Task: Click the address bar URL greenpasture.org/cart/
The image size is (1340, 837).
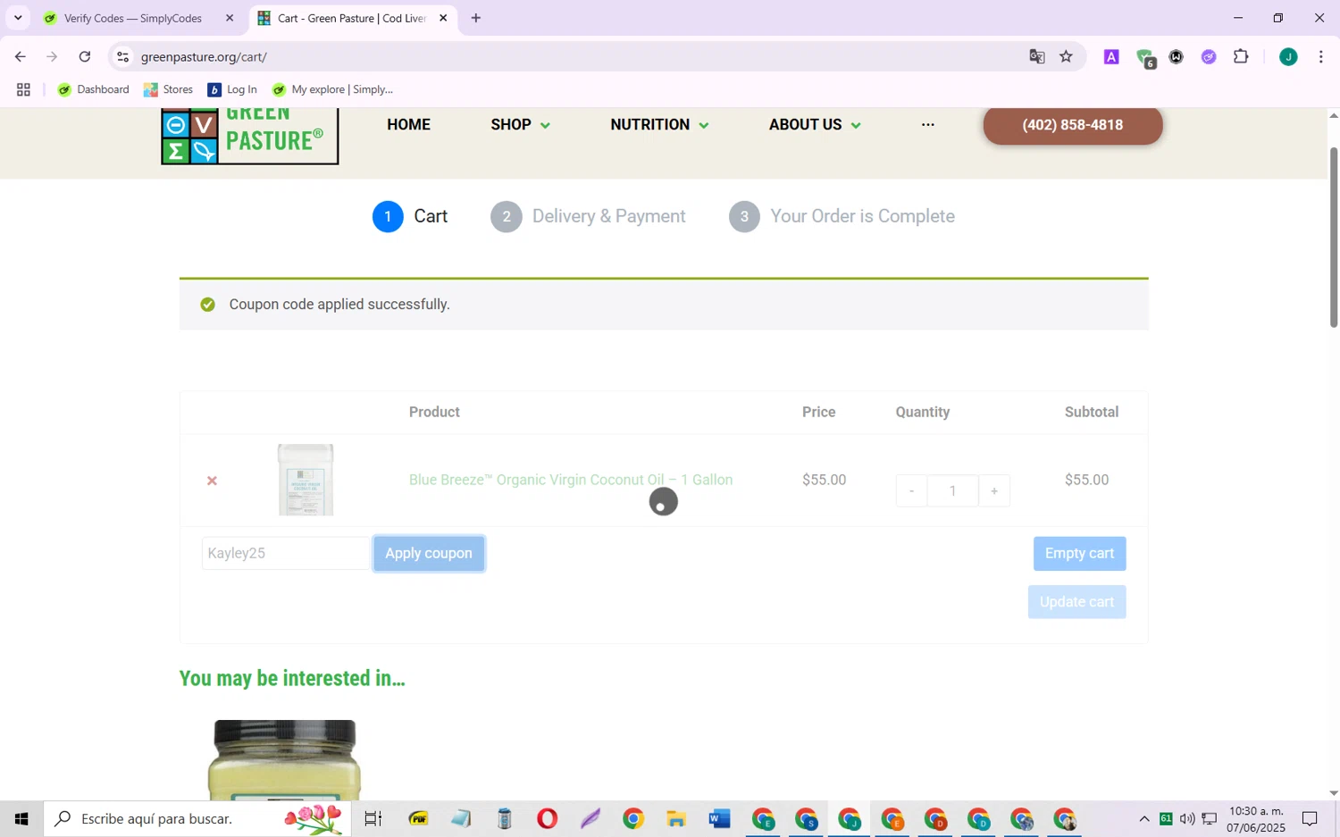Action: (204, 57)
